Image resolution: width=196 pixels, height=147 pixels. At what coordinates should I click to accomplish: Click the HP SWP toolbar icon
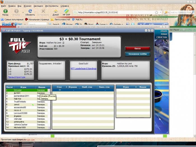66,11
